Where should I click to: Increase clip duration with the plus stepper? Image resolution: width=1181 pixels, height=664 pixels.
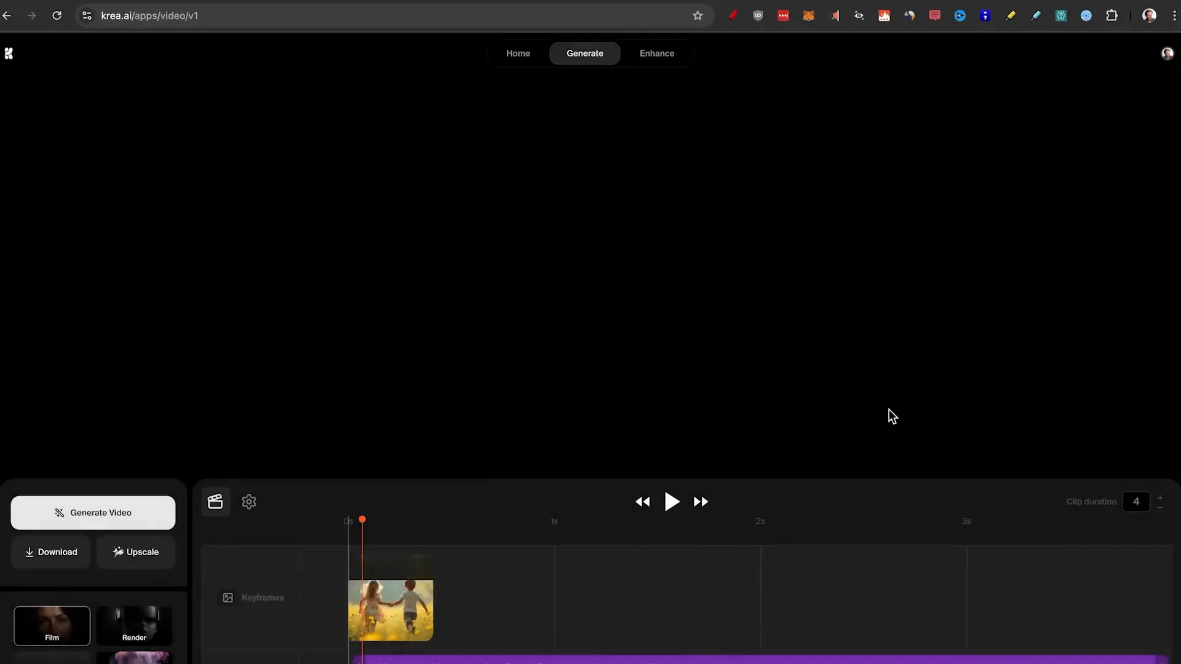coord(1160,497)
